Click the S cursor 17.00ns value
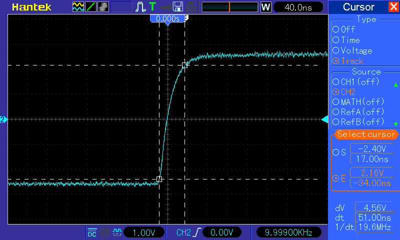The width and height of the screenshot is (400, 240). pos(372,159)
